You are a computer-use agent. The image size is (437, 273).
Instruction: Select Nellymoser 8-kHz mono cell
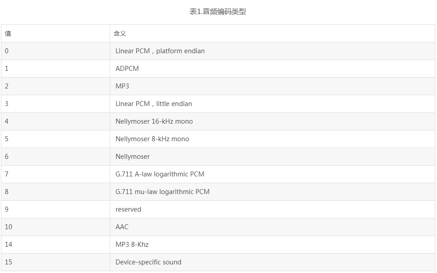tap(272, 139)
